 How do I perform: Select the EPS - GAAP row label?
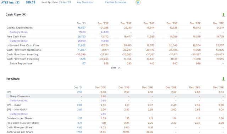(x=14, y=105)
